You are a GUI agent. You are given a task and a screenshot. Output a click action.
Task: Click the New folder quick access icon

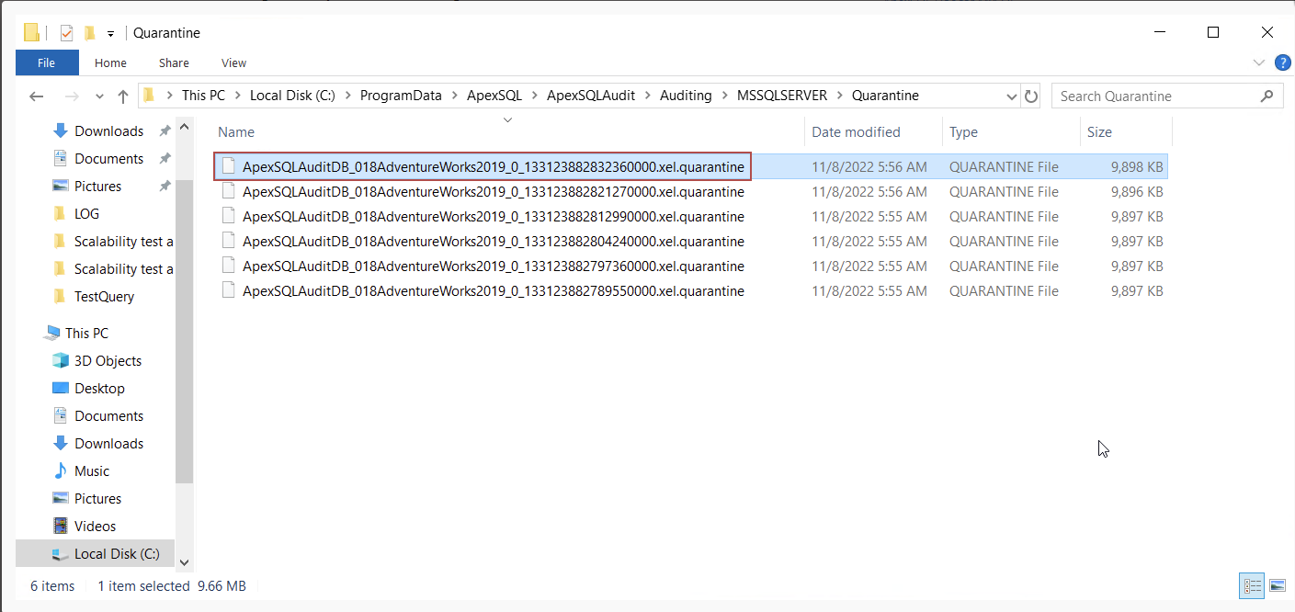point(89,33)
